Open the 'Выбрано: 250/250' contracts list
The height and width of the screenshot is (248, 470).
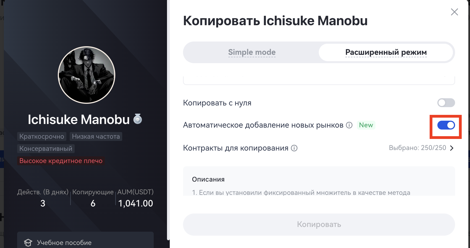pos(417,148)
